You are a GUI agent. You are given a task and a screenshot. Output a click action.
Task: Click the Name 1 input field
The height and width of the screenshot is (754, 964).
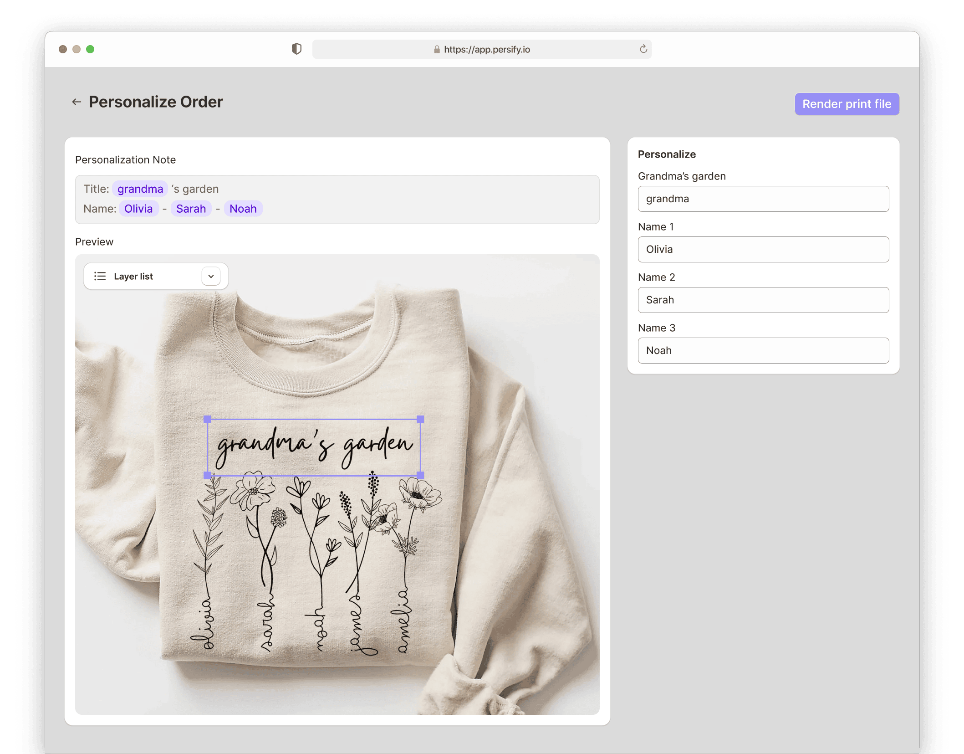point(763,249)
